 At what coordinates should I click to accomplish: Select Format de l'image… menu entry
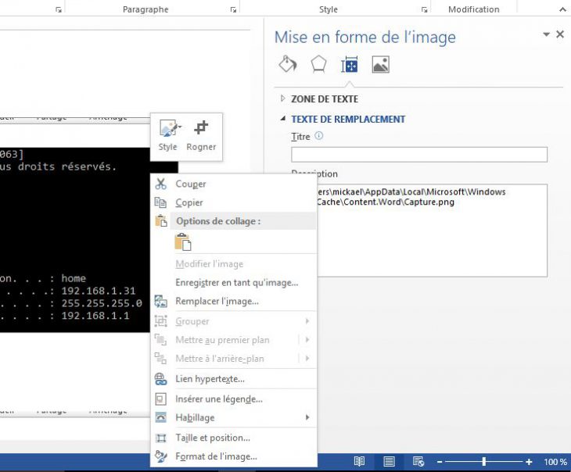233,456
